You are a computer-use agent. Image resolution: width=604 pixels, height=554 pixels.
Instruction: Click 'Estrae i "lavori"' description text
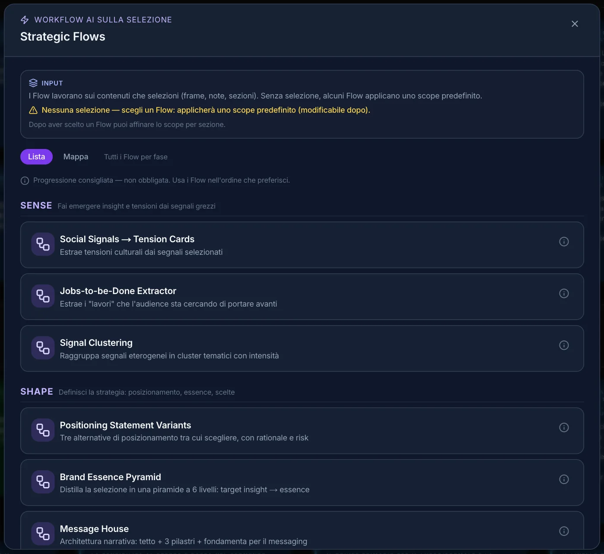tap(168, 304)
